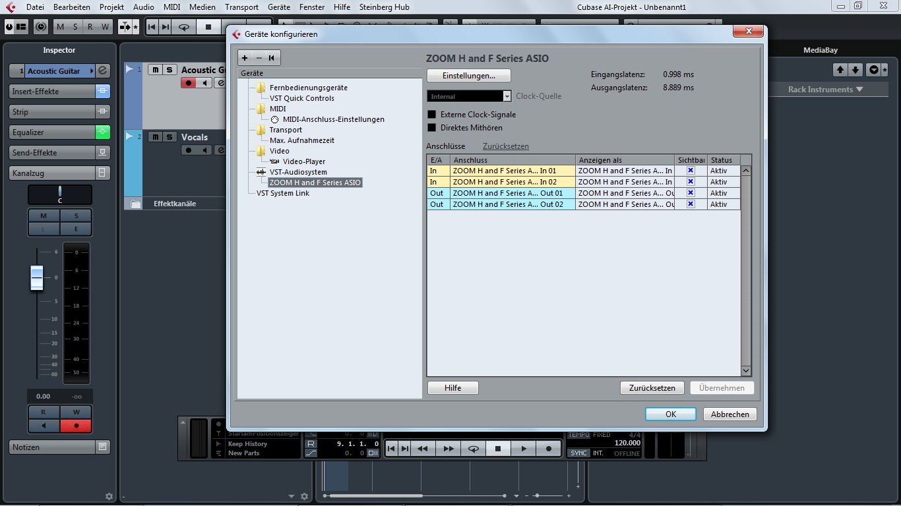Click the OK button
This screenshot has width=901, height=506.
(671, 414)
